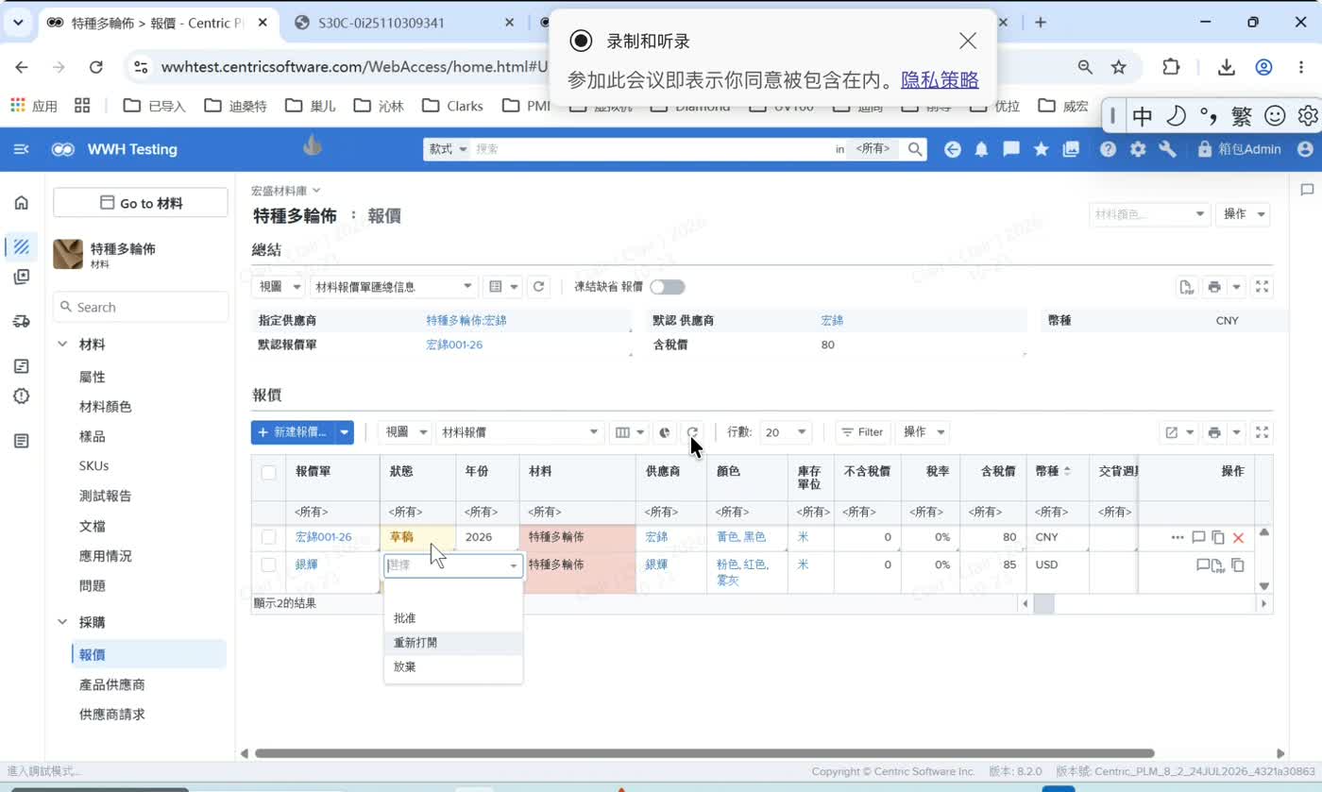This screenshot has width=1322, height=792.
Task: Reload the page in Chrome
Action: (x=95, y=67)
